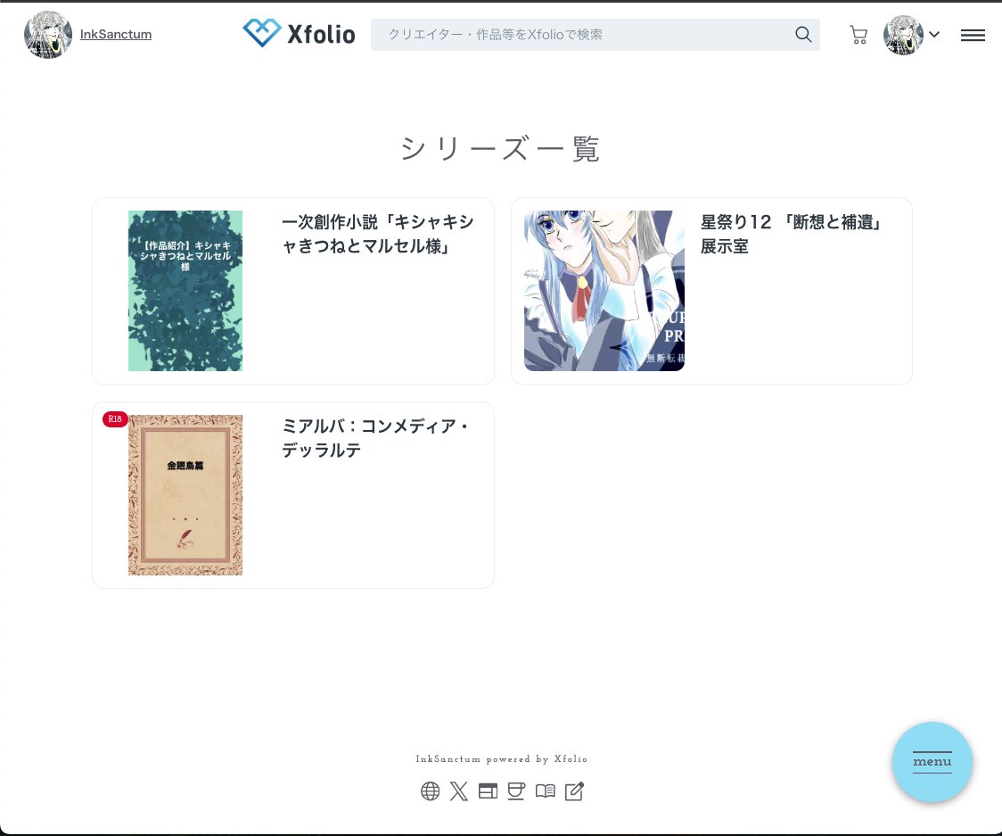Image resolution: width=1002 pixels, height=836 pixels.
Task: Click the globe website icon in footer
Action: (431, 791)
